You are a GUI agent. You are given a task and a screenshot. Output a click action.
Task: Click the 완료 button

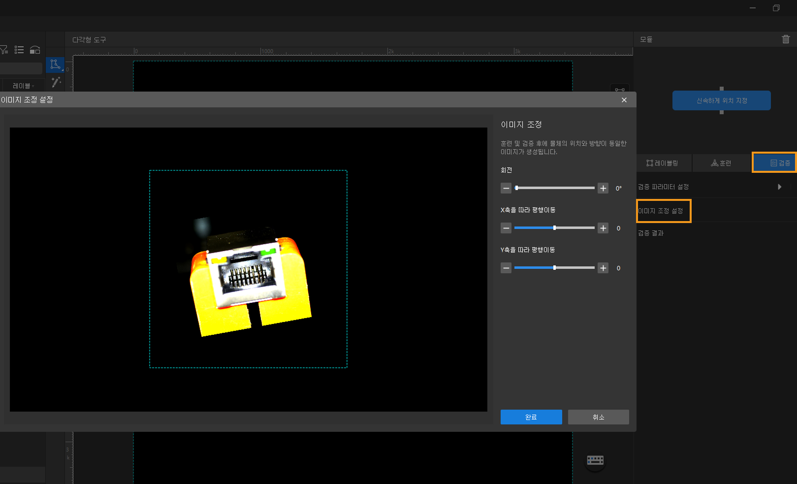[x=531, y=417]
